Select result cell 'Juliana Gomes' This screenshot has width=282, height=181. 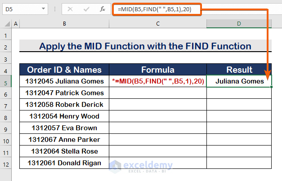[x=239, y=81]
